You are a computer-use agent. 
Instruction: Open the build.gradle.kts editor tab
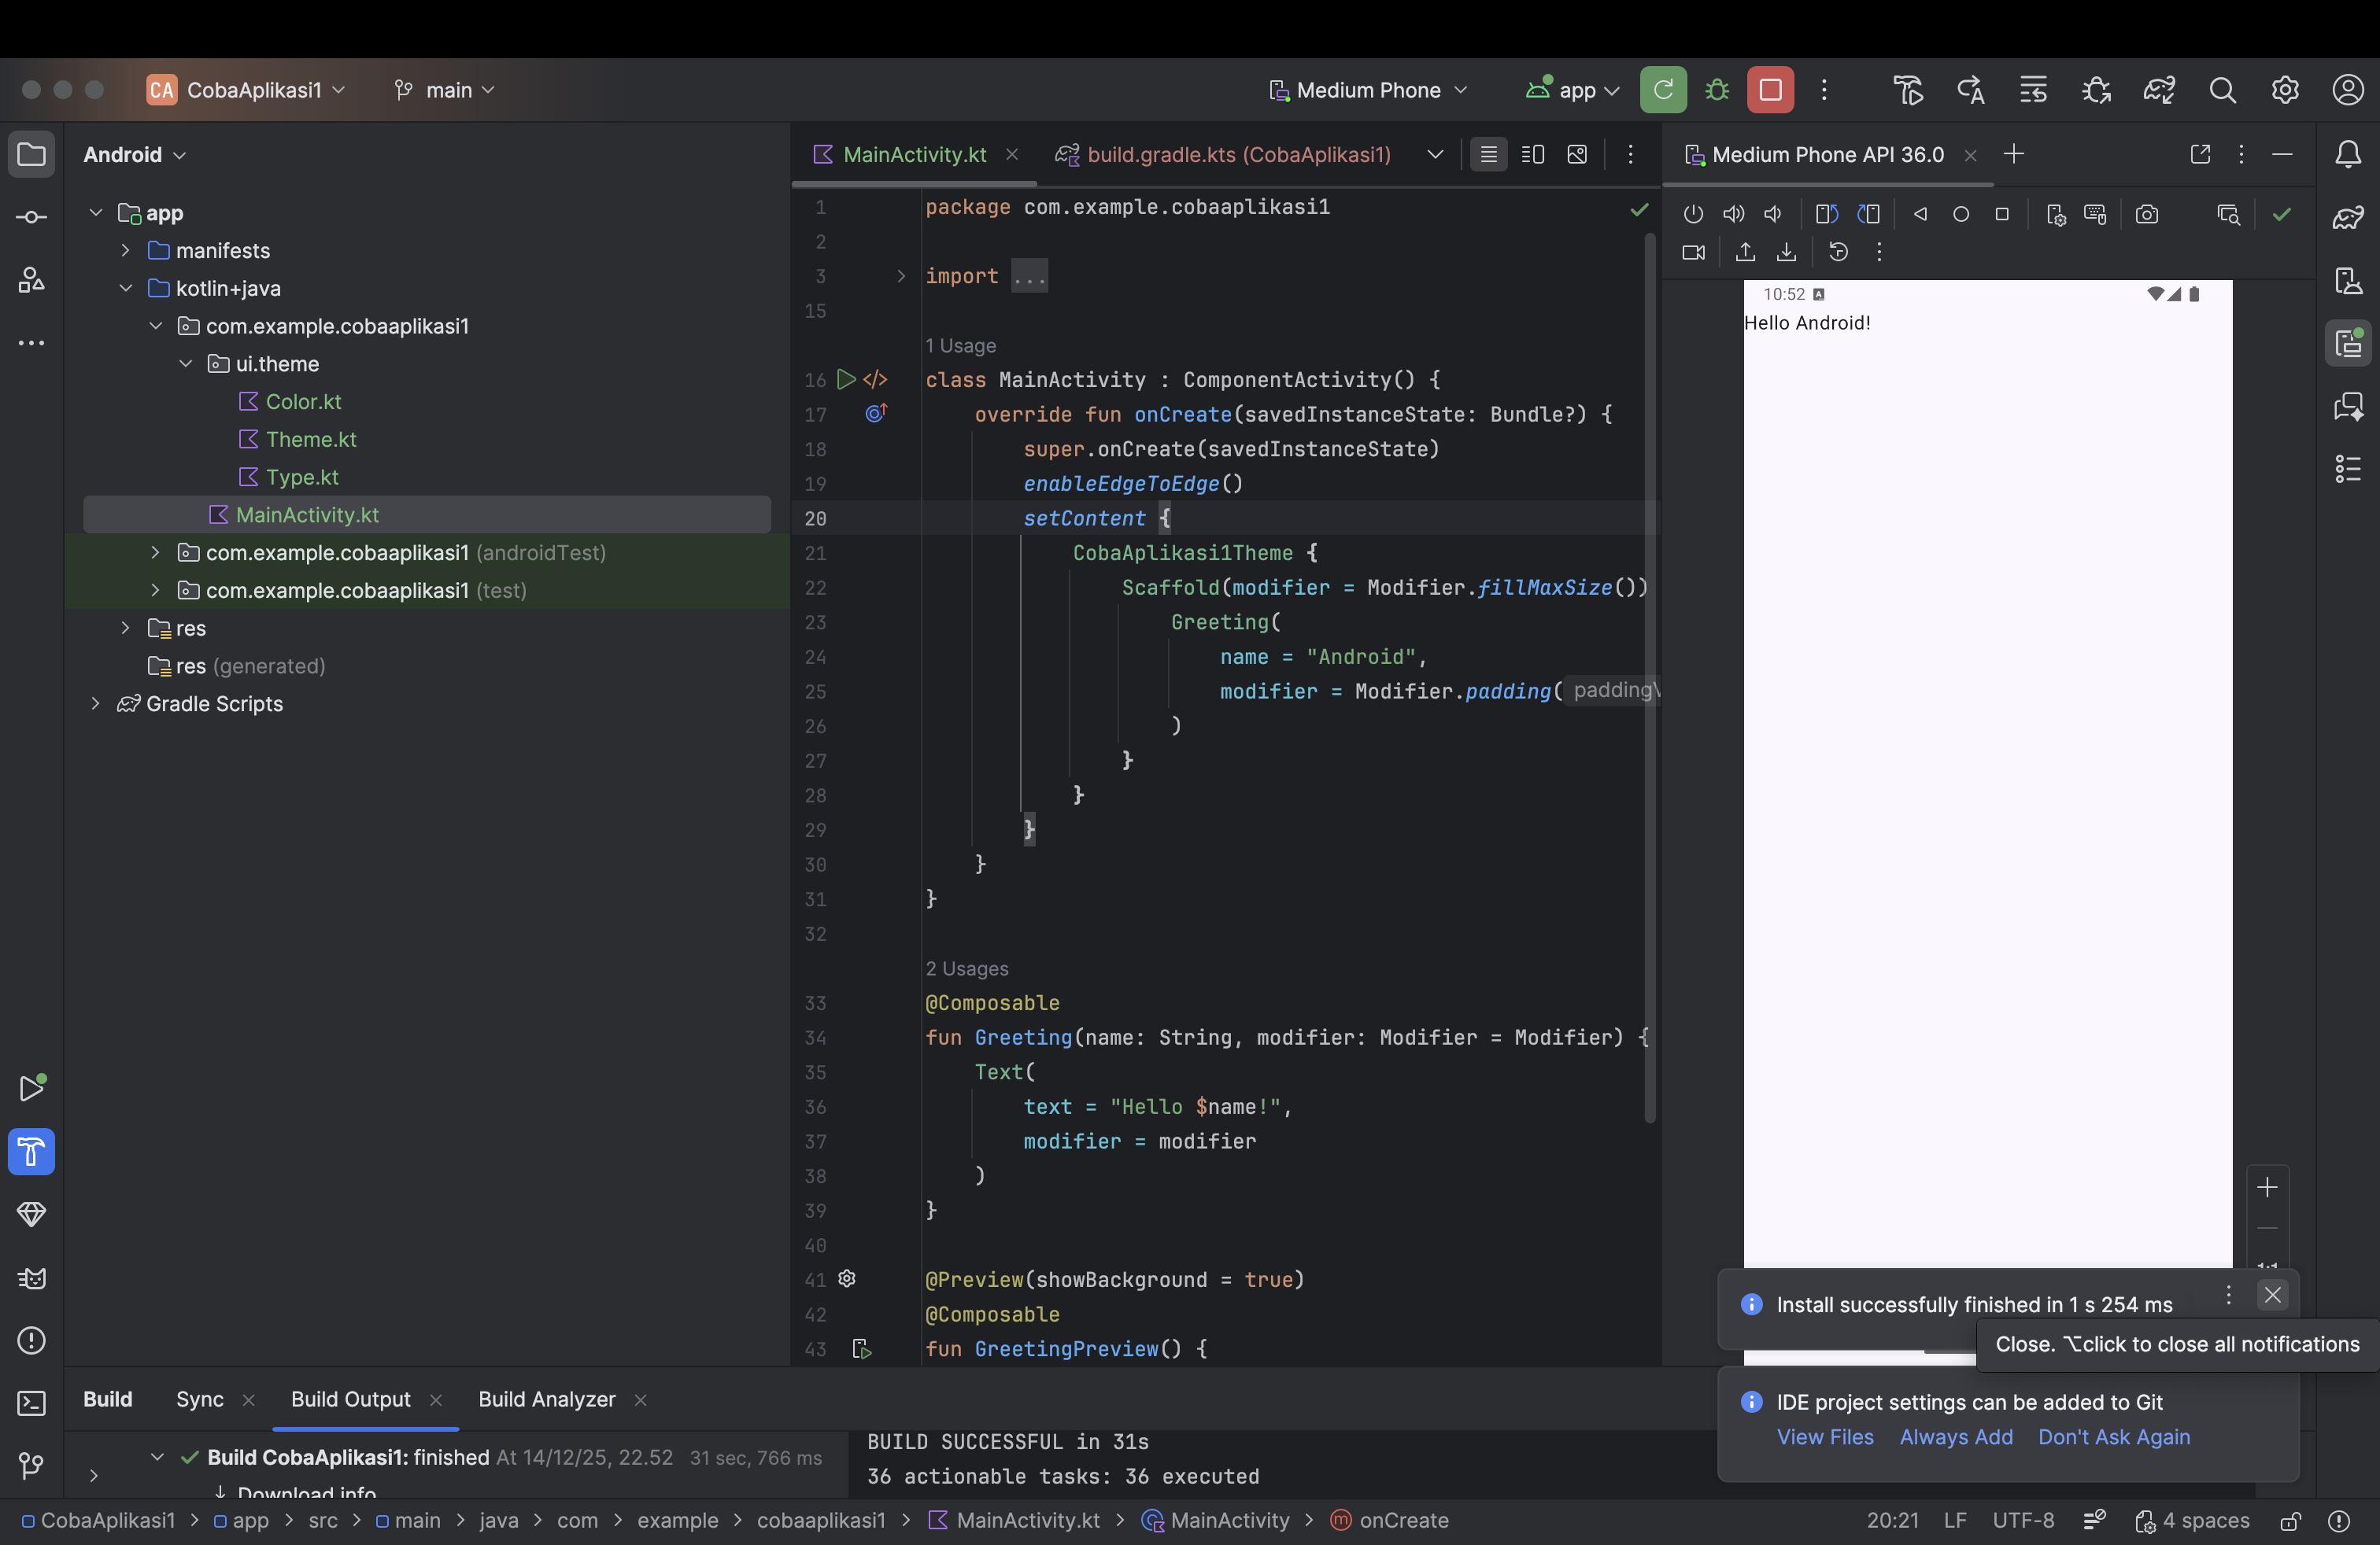pos(1238,154)
